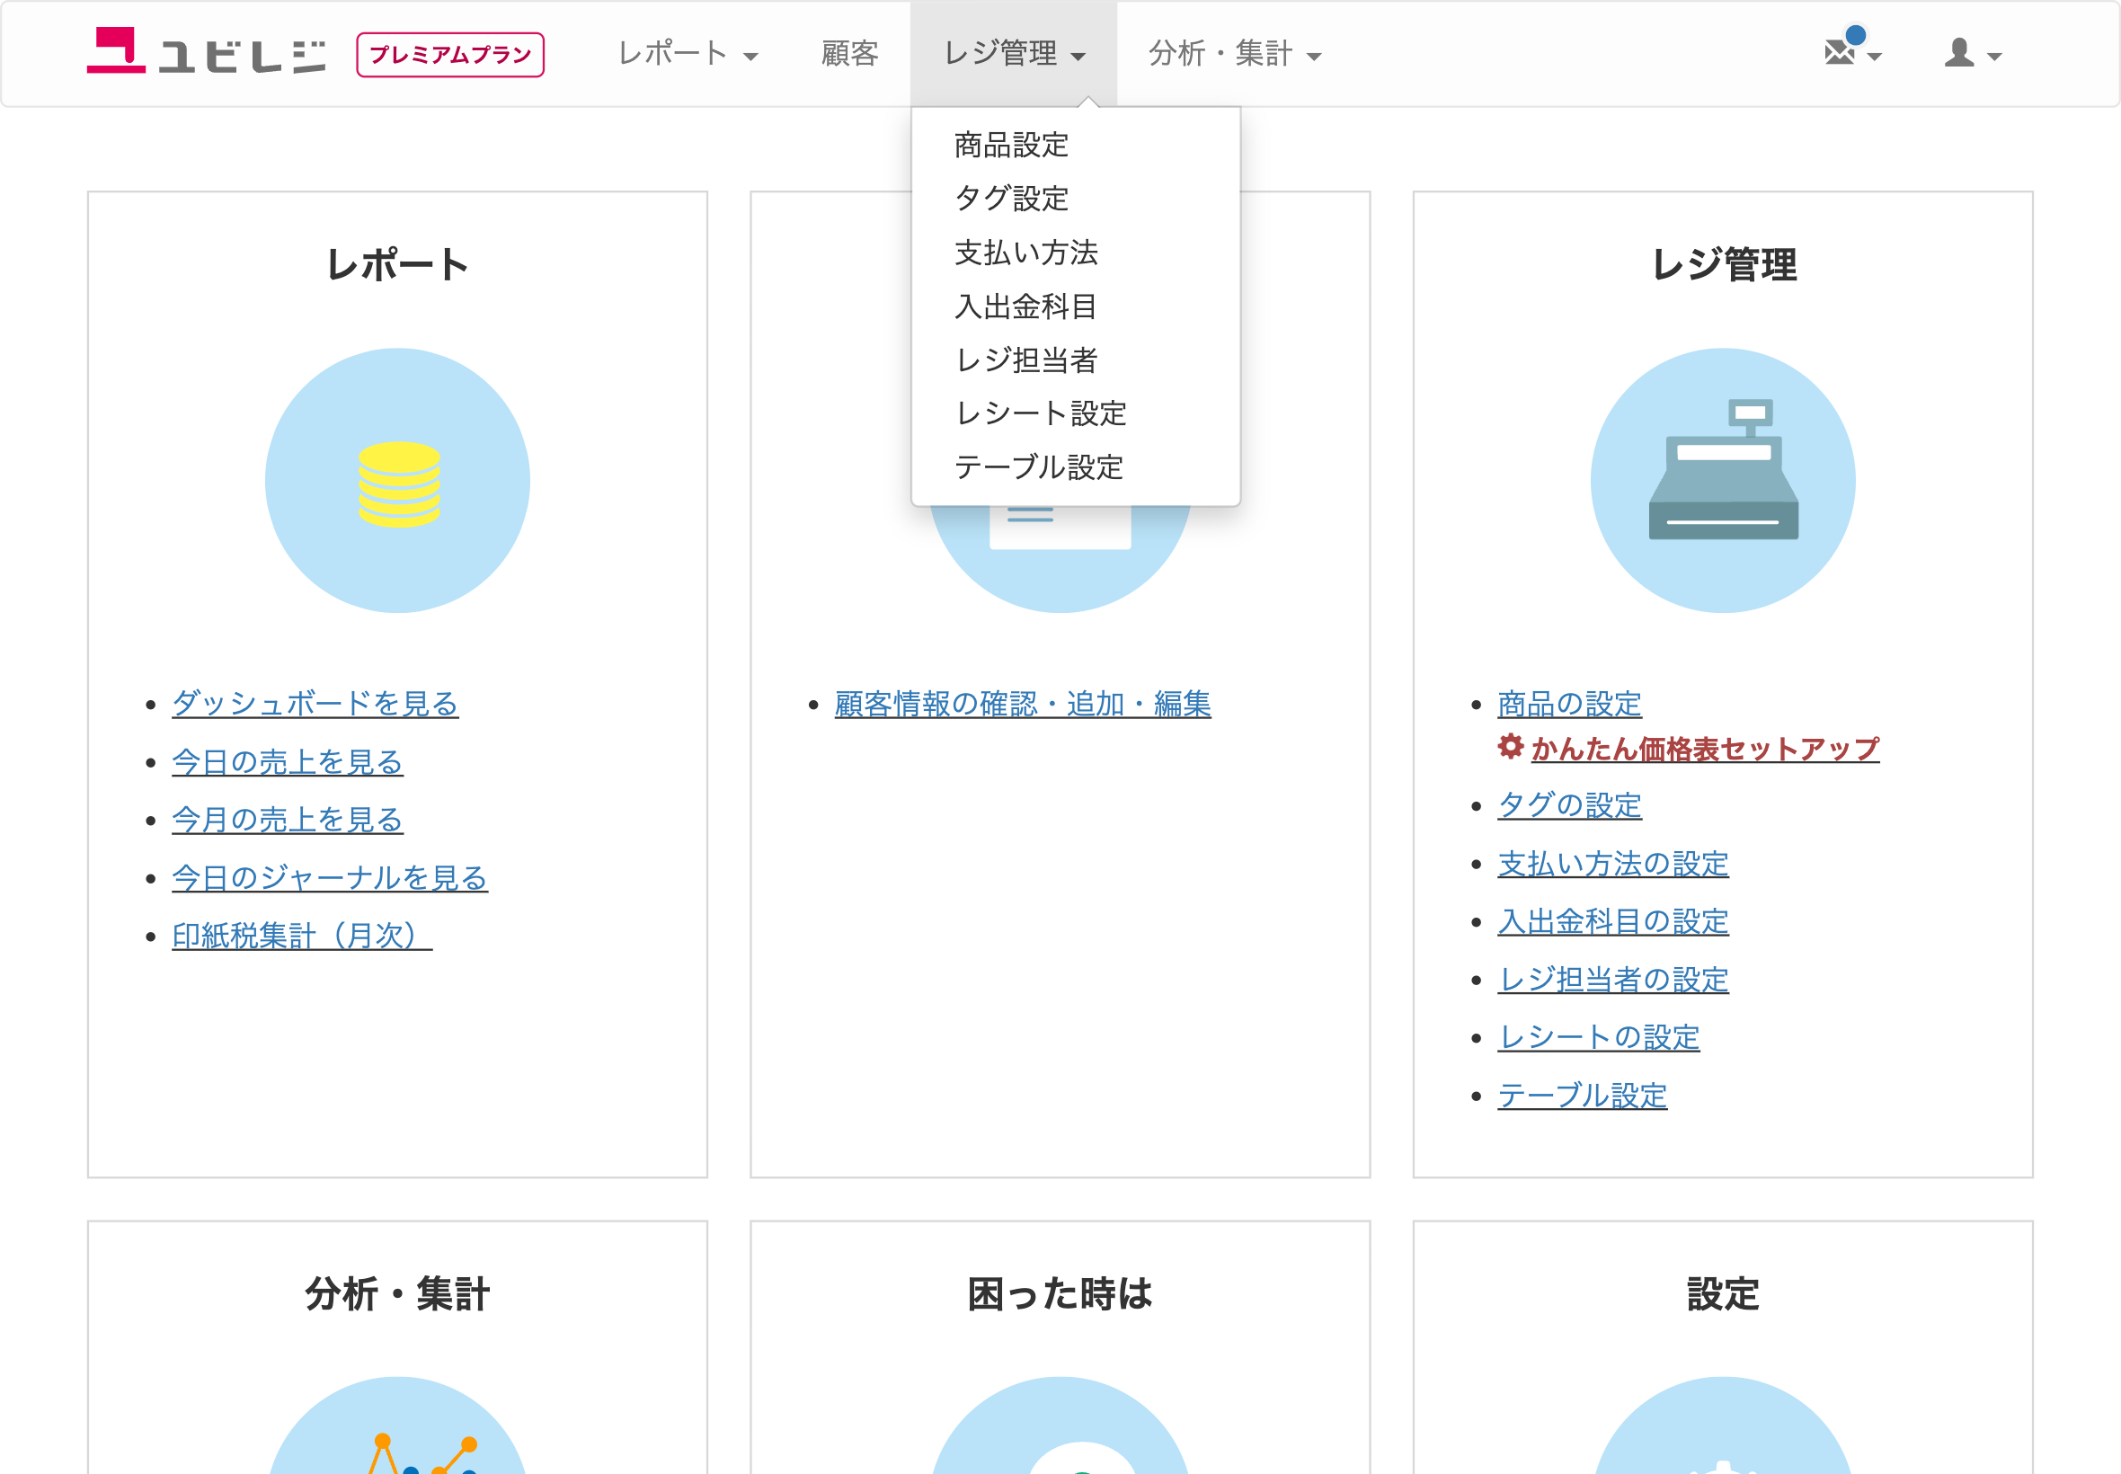Open the 顧客 navbar item

[x=849, y=54]
